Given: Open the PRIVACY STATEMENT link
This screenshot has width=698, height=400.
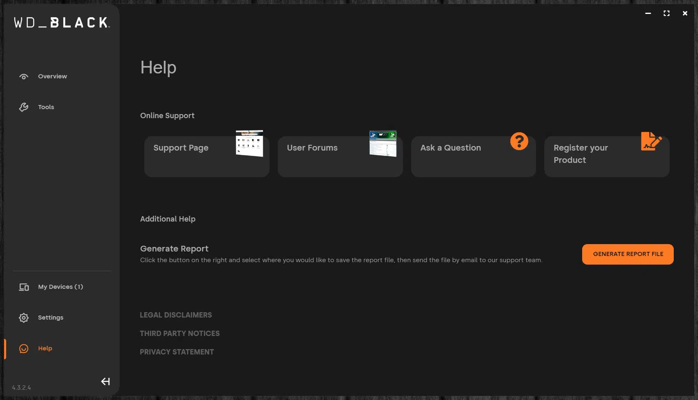Looking at the screenshot, I should click(x=177, y=352).
